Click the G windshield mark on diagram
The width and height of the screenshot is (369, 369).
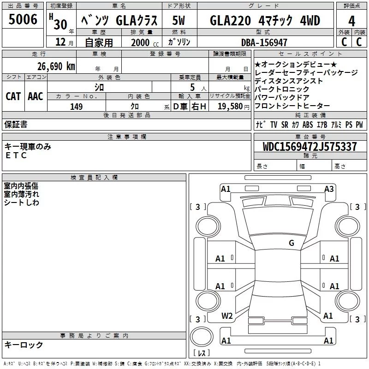coord(292,243)
